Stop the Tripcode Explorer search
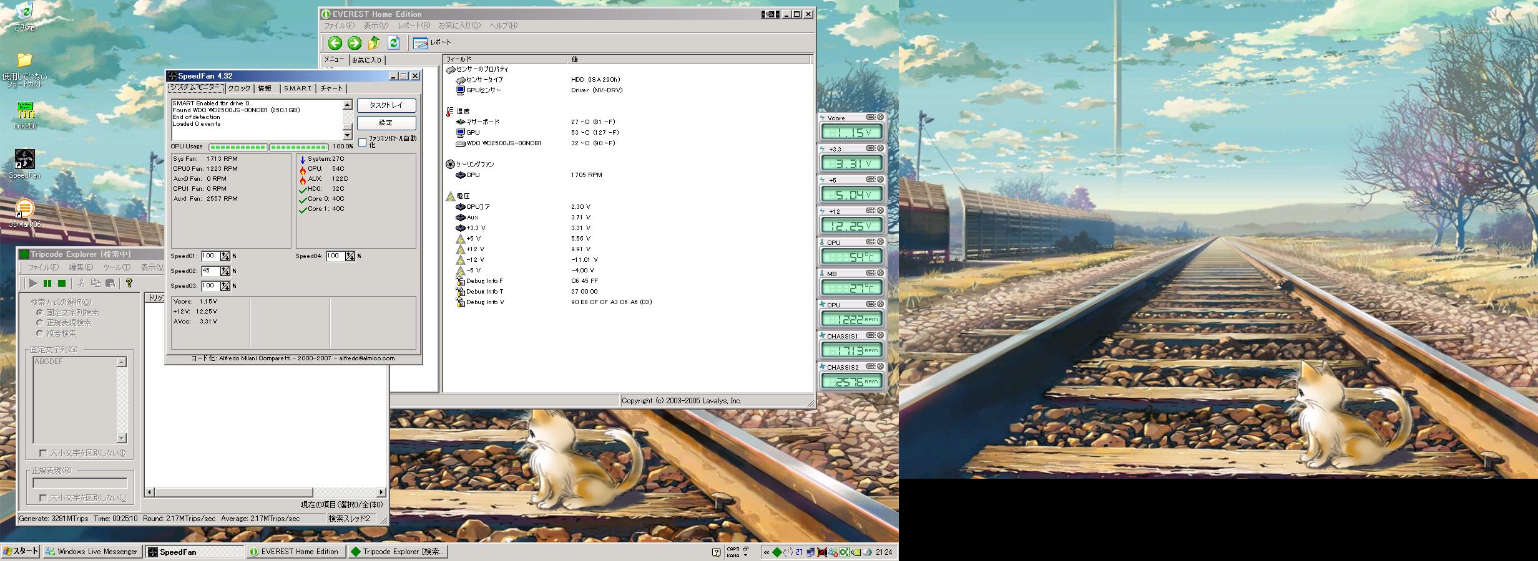1538x561 pixels. pyautogui.click(x=62, y=283)
